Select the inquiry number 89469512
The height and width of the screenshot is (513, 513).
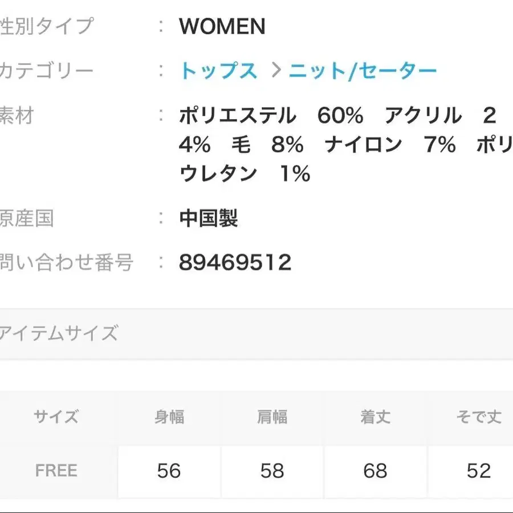click(235, 262)
